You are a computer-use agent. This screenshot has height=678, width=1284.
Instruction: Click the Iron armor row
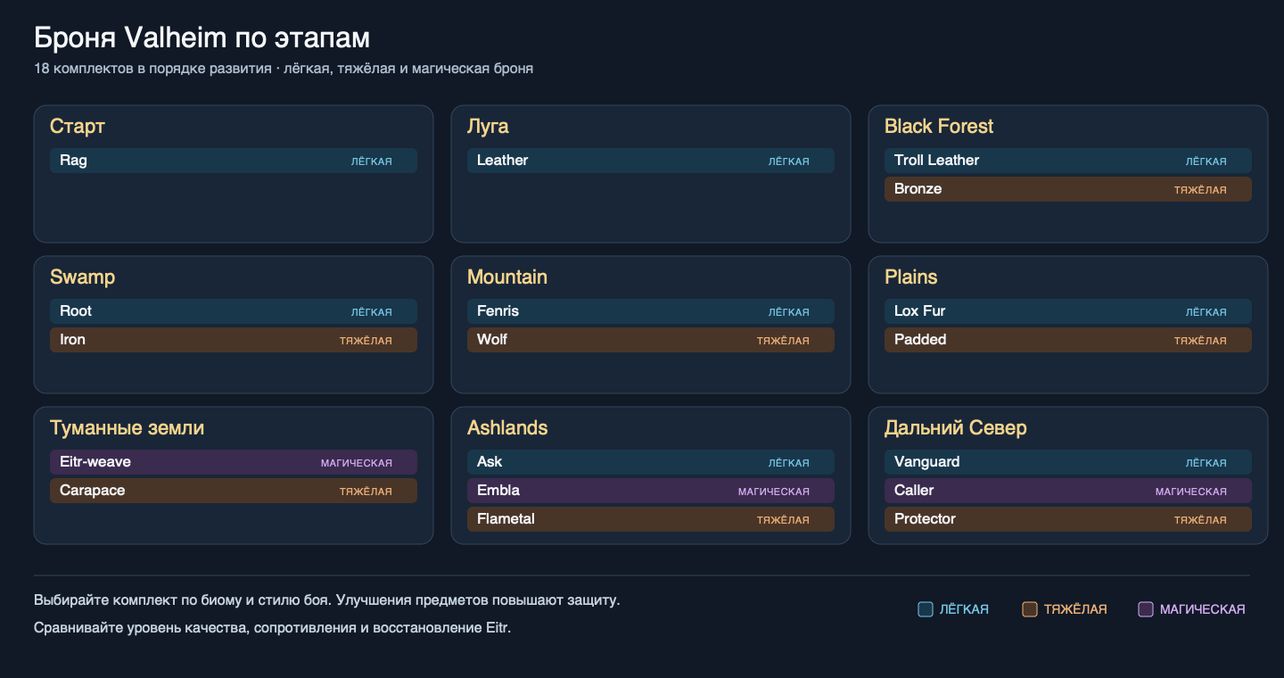[x=234, y=340]
